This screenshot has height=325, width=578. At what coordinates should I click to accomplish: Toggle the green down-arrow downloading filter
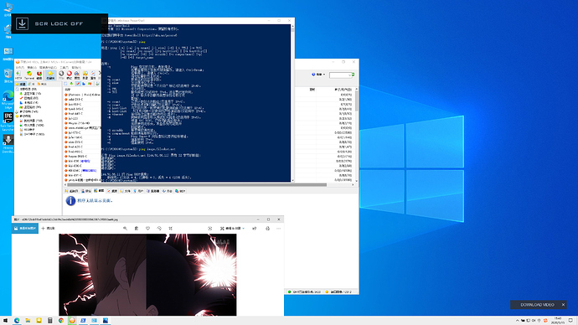click(x=71, y=84)
